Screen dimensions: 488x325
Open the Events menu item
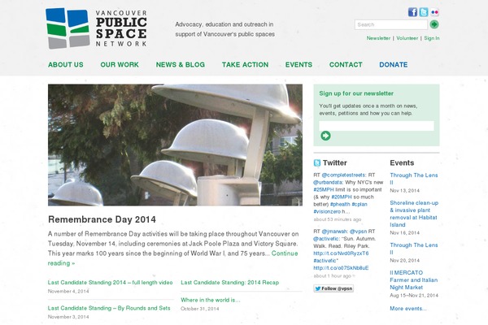pyautogui.click(x=298, y=65)
